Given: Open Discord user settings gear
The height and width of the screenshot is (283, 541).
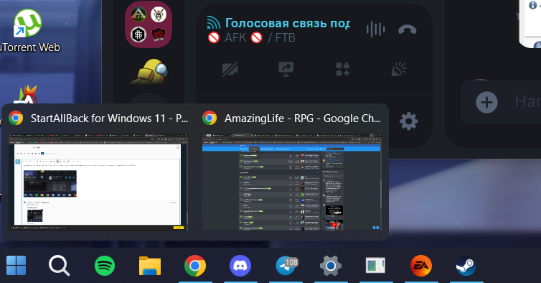Looking at the screenshot, I should pos(409,121).
